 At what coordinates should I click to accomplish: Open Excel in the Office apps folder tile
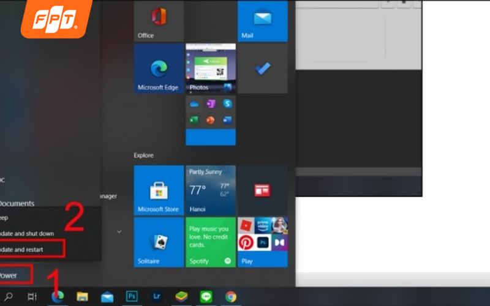pyautogui.click(x=194, y=120)
